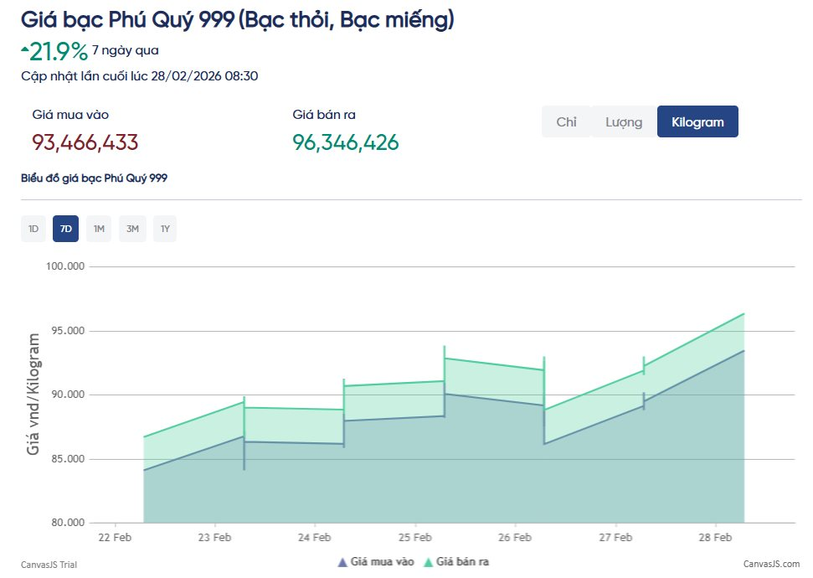Switch the chart to 1M view
This screenshot has width=813, height=578.
[x=98, y=228]
